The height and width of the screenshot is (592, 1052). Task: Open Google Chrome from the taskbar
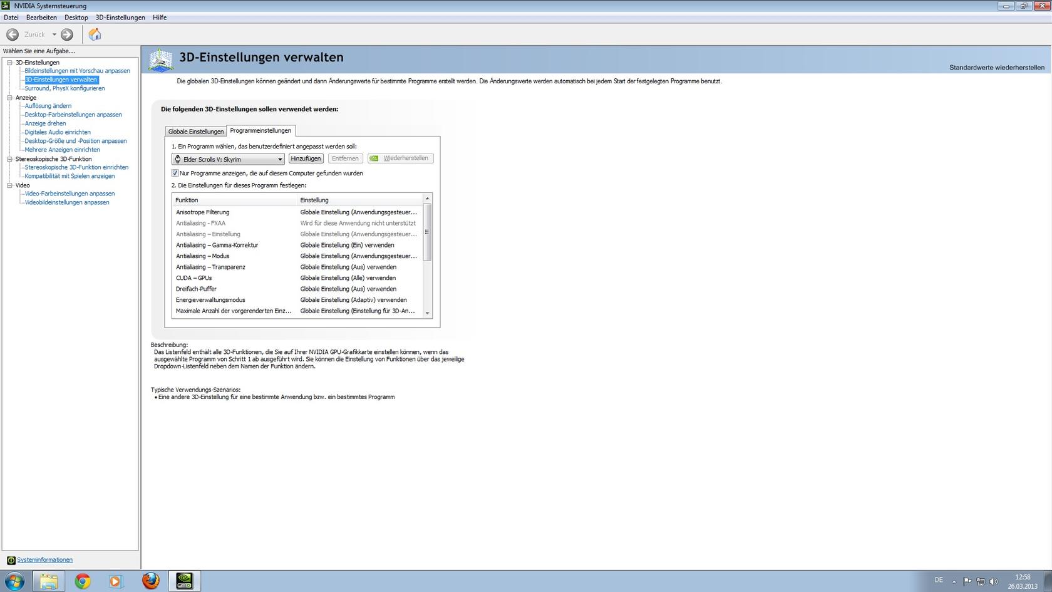click(x=83, y=581)
